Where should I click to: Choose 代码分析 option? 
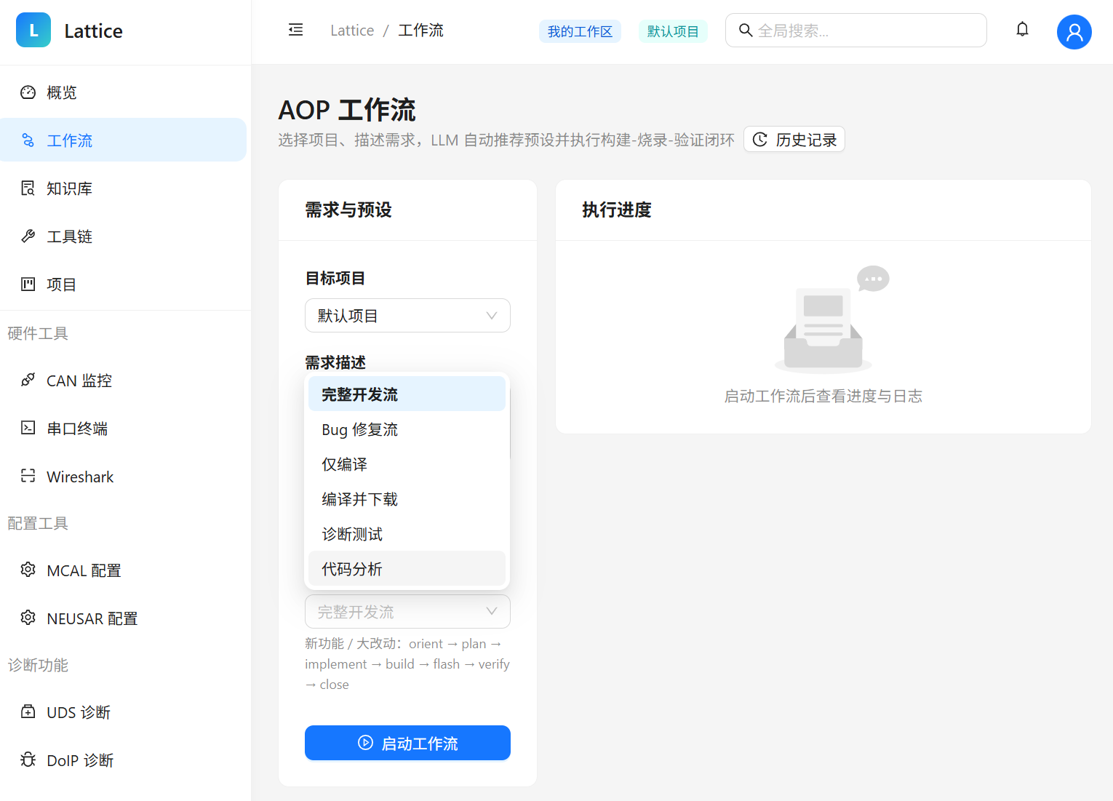coord(407,569)
